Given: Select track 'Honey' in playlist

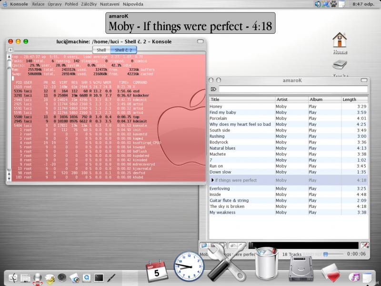Looking at the screenshot, I should click(x=289, y=106).
